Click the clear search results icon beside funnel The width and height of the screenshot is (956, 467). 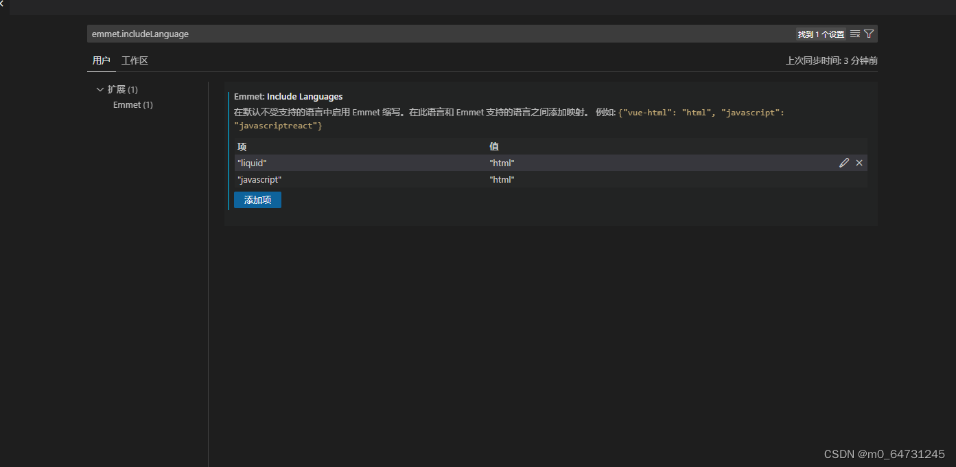[854, 33]
